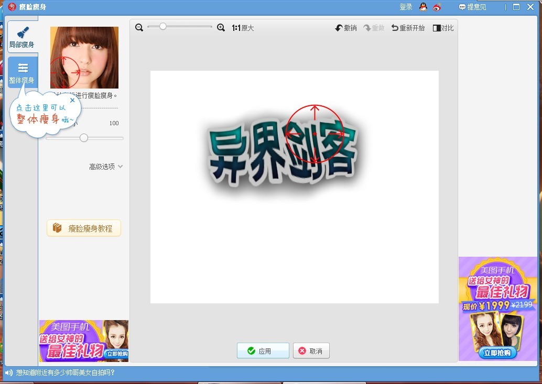Open the status bar message about nearby selfies
This screenshot has height=384, width=542.
tap(66, 372)
